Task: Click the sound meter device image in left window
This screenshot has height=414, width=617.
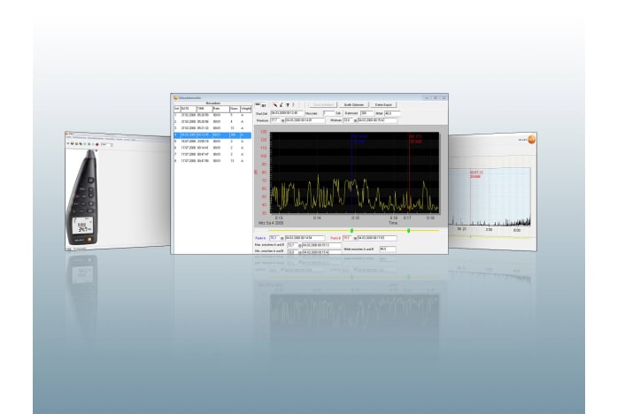Action: [x=83, y=198]
